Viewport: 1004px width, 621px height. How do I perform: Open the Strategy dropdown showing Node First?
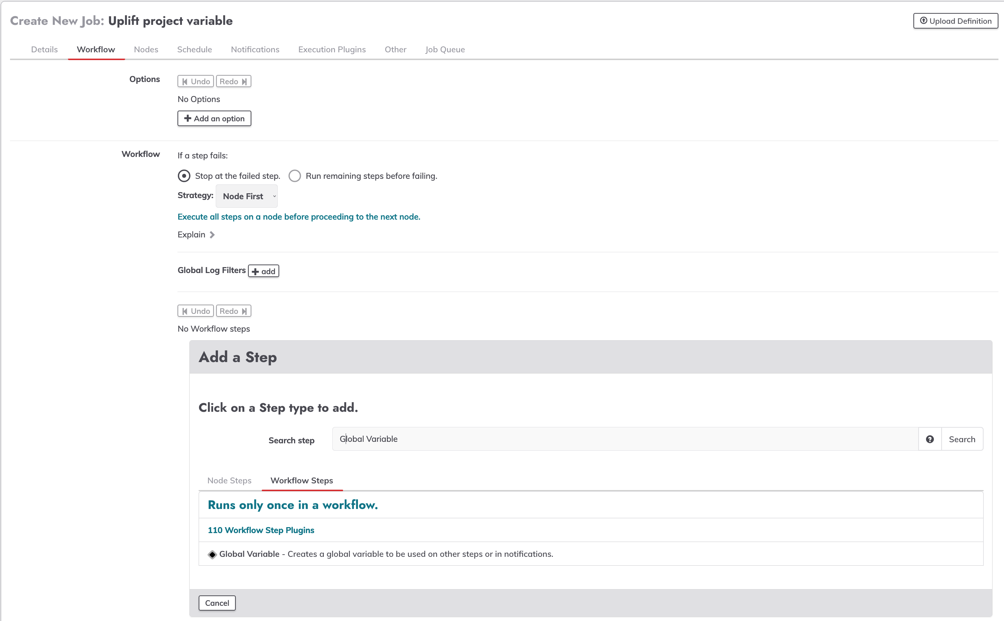[x=247, y=196]
